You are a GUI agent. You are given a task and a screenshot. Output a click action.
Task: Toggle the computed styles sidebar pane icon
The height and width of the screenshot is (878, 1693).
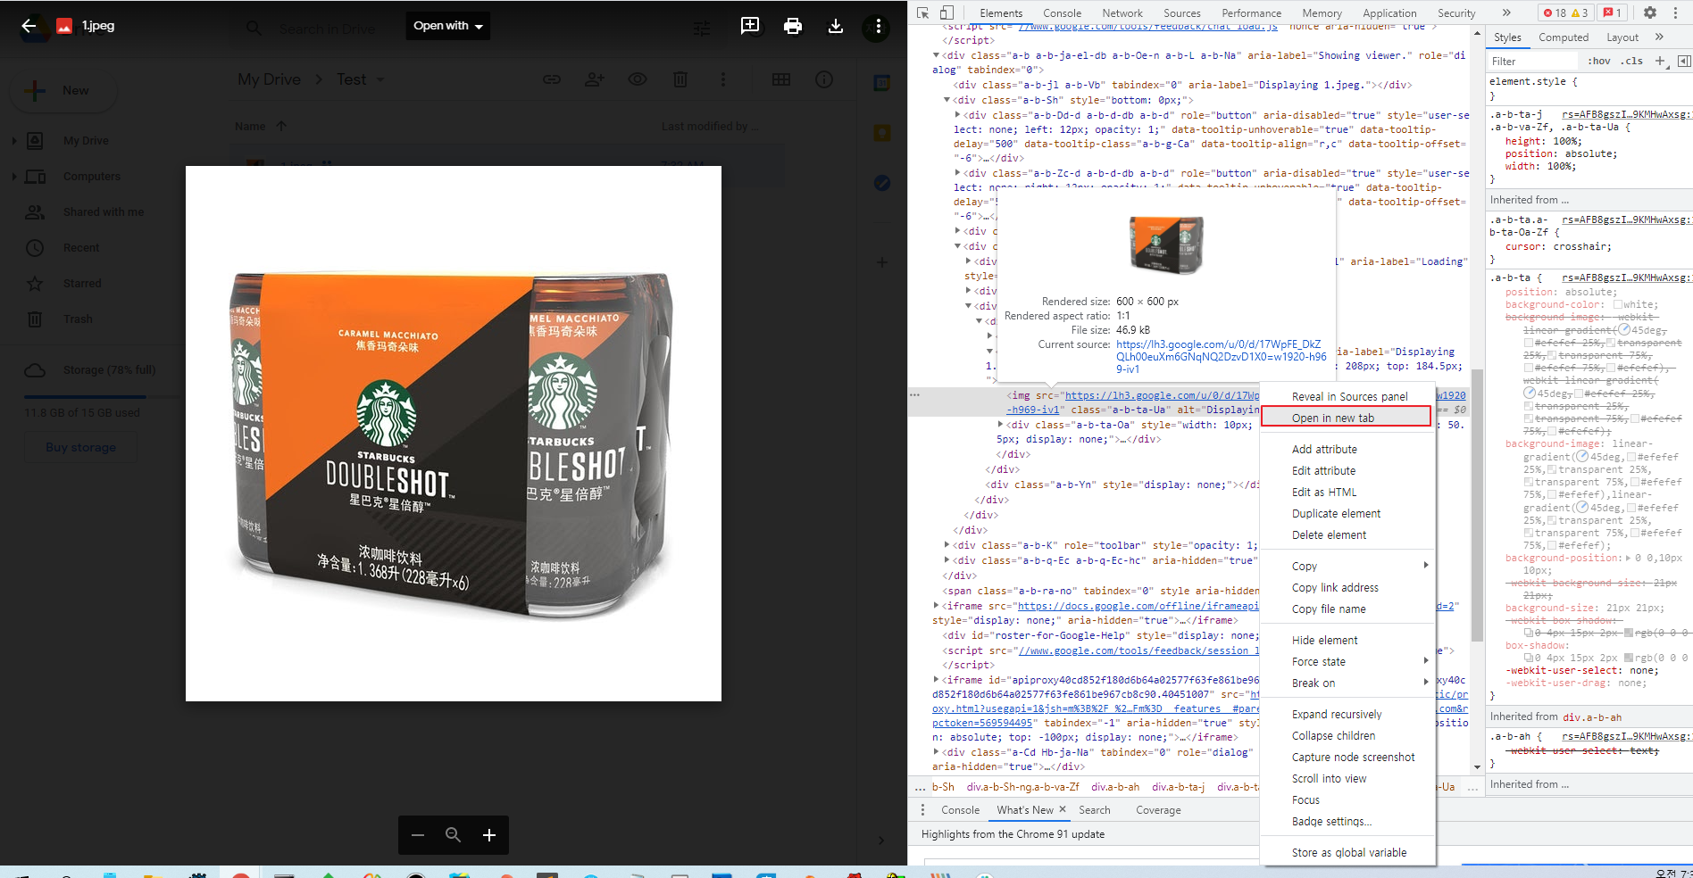1683,62
